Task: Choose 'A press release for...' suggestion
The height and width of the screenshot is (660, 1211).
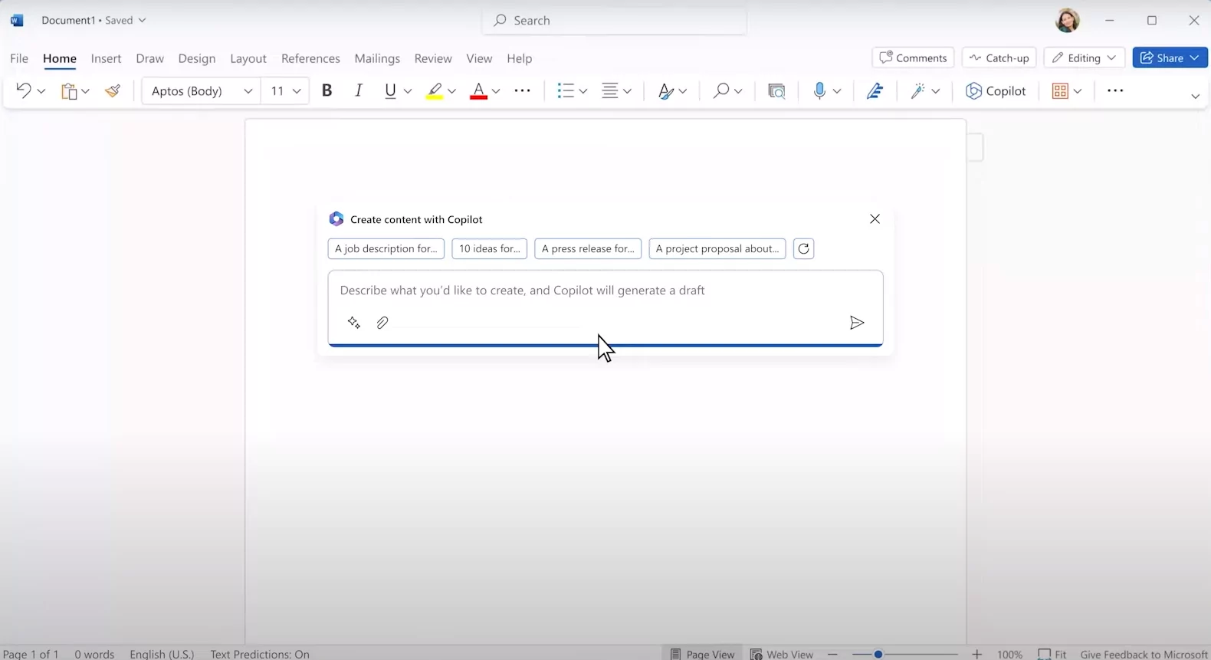Action: pos(588,248)
